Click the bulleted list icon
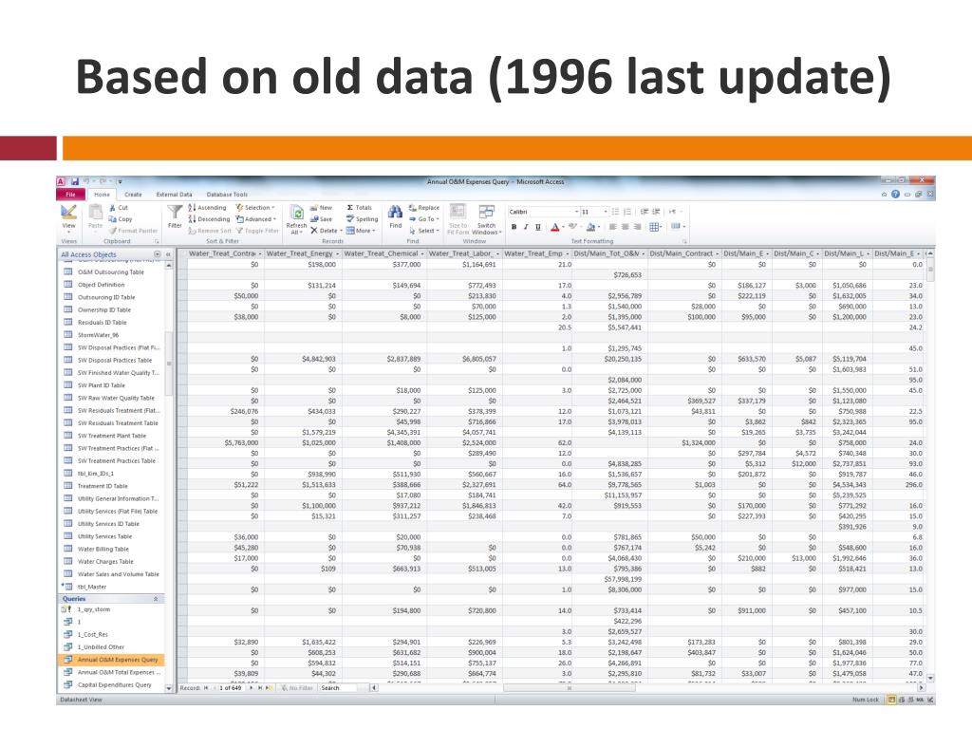 tap(615, 212)
